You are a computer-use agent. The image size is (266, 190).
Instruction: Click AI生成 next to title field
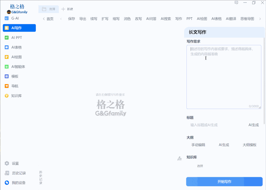[253, 125]
